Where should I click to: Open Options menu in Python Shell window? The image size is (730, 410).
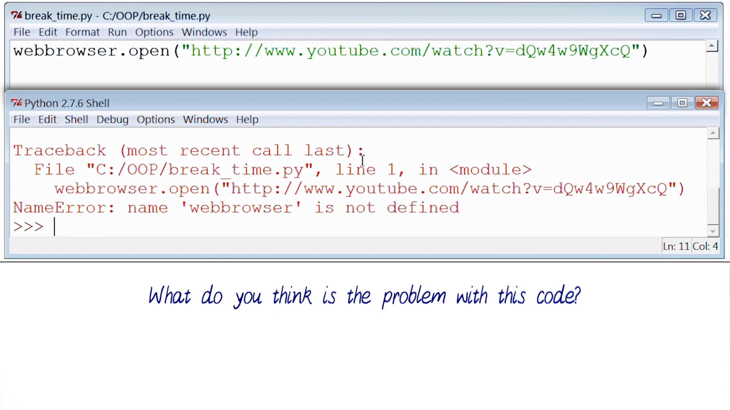click(156, 120)
